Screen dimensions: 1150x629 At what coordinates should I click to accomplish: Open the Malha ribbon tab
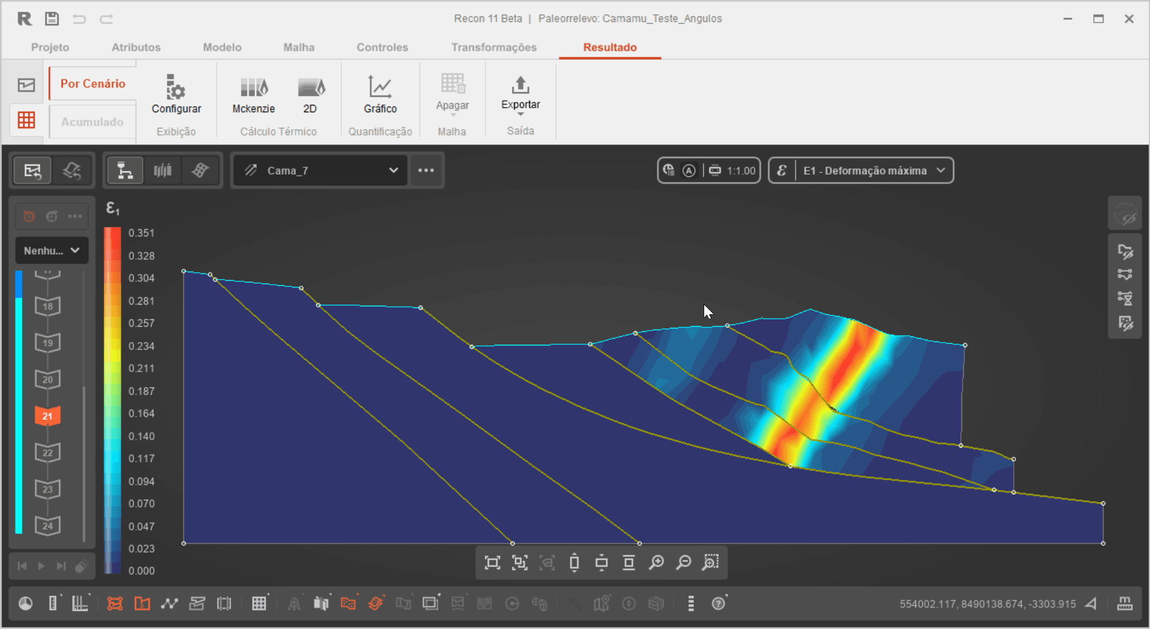[299, 47]
